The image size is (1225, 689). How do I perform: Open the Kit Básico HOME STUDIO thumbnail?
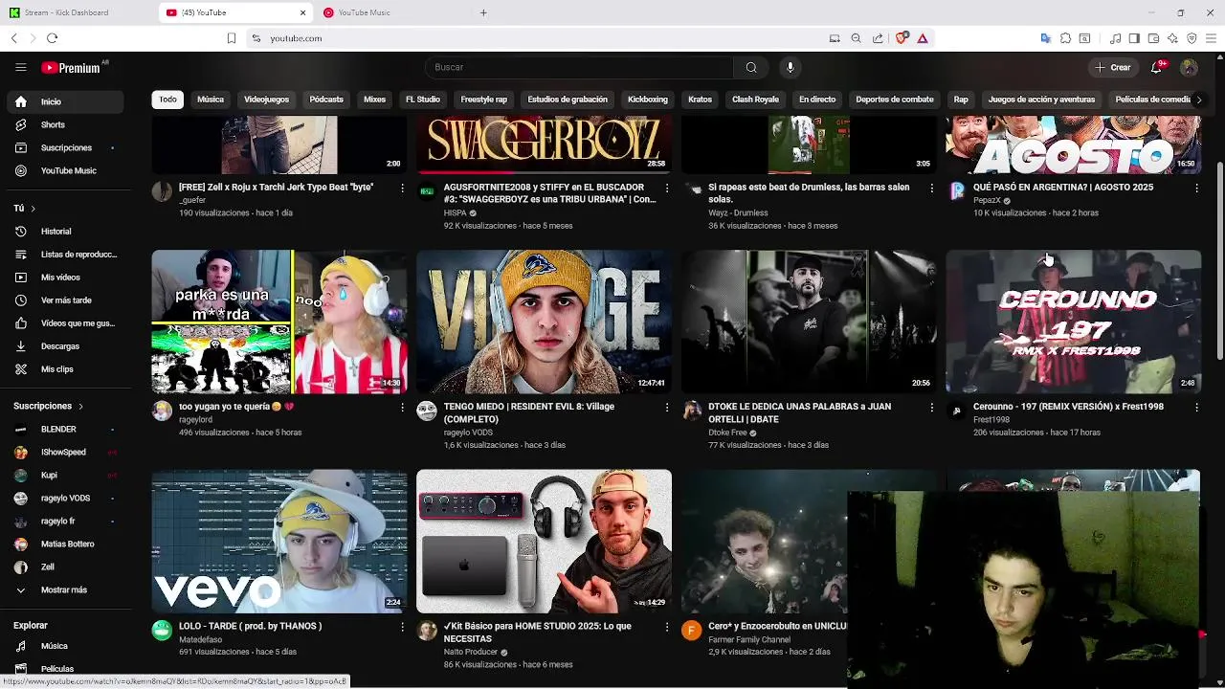coord(544,541)
